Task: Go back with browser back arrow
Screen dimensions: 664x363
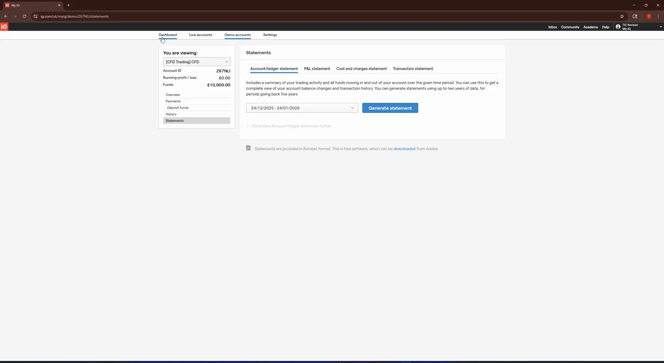Action: click(6, 16)
